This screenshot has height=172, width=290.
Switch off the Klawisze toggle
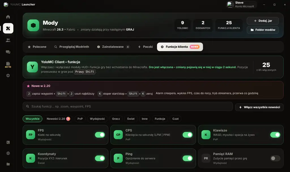click(x=275, y=135)
